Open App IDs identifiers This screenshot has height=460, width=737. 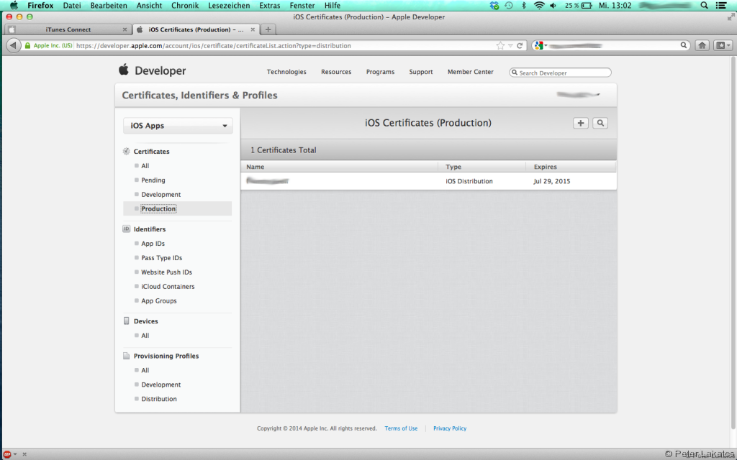(x=153, y=244)
